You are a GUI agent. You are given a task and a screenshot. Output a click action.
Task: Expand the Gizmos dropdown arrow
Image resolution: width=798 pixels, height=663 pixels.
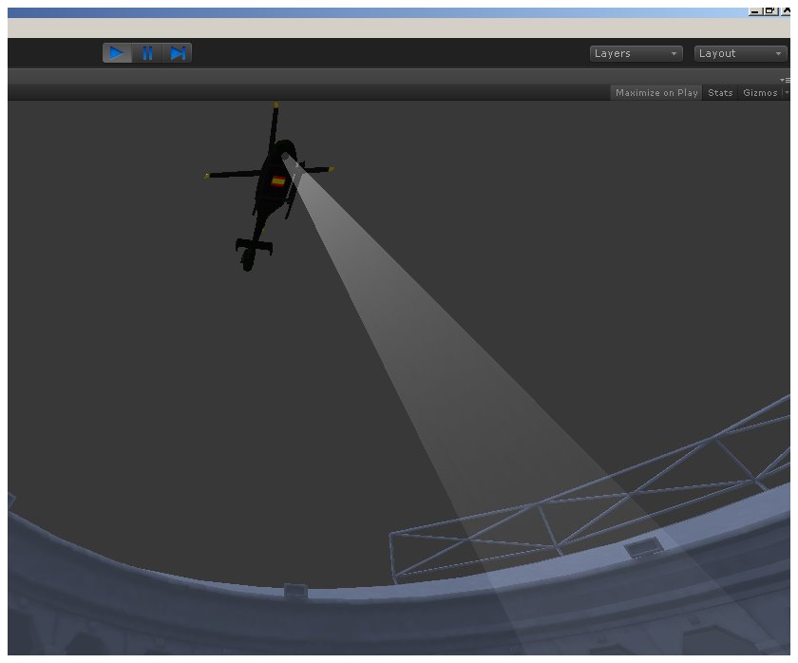(787, 92)
